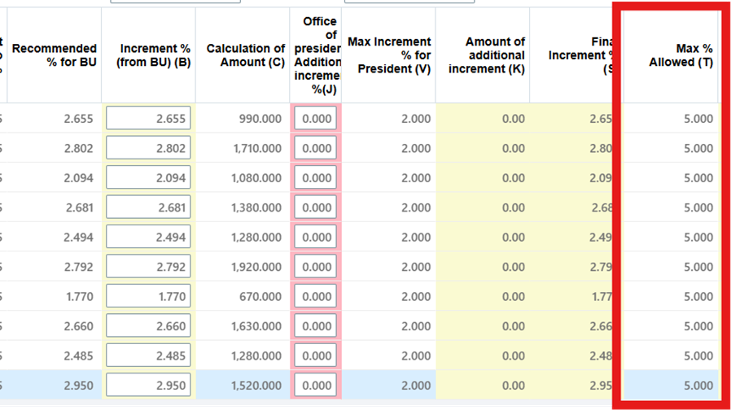Select 'Amount of additional increment (K)' header
The image size is (731, 410).
[x=487, y=55]
